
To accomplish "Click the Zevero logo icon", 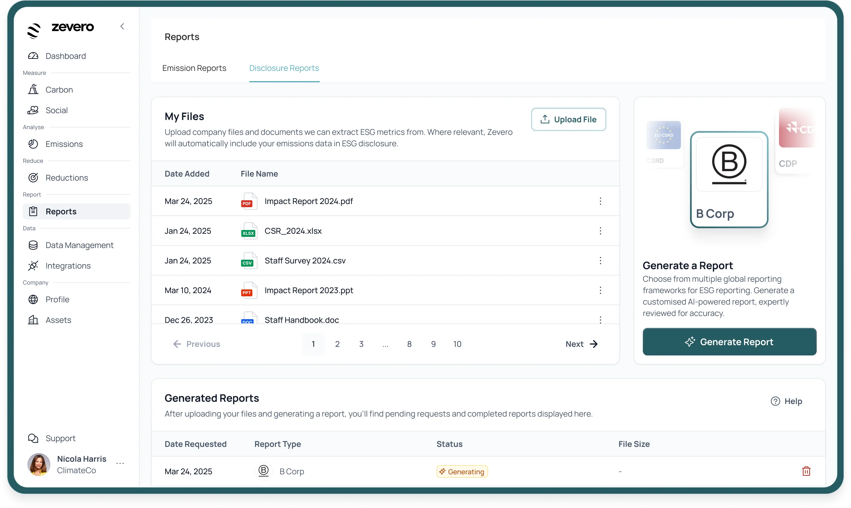I will [x=34, y=31].
